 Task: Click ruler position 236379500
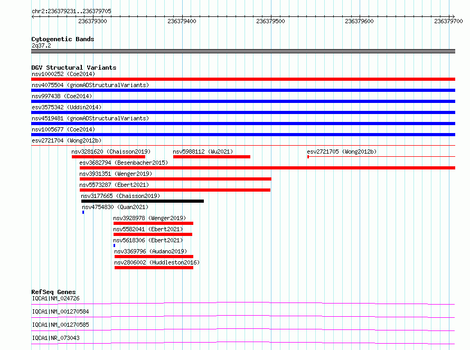pyautogui.click(x=271, y=21)
